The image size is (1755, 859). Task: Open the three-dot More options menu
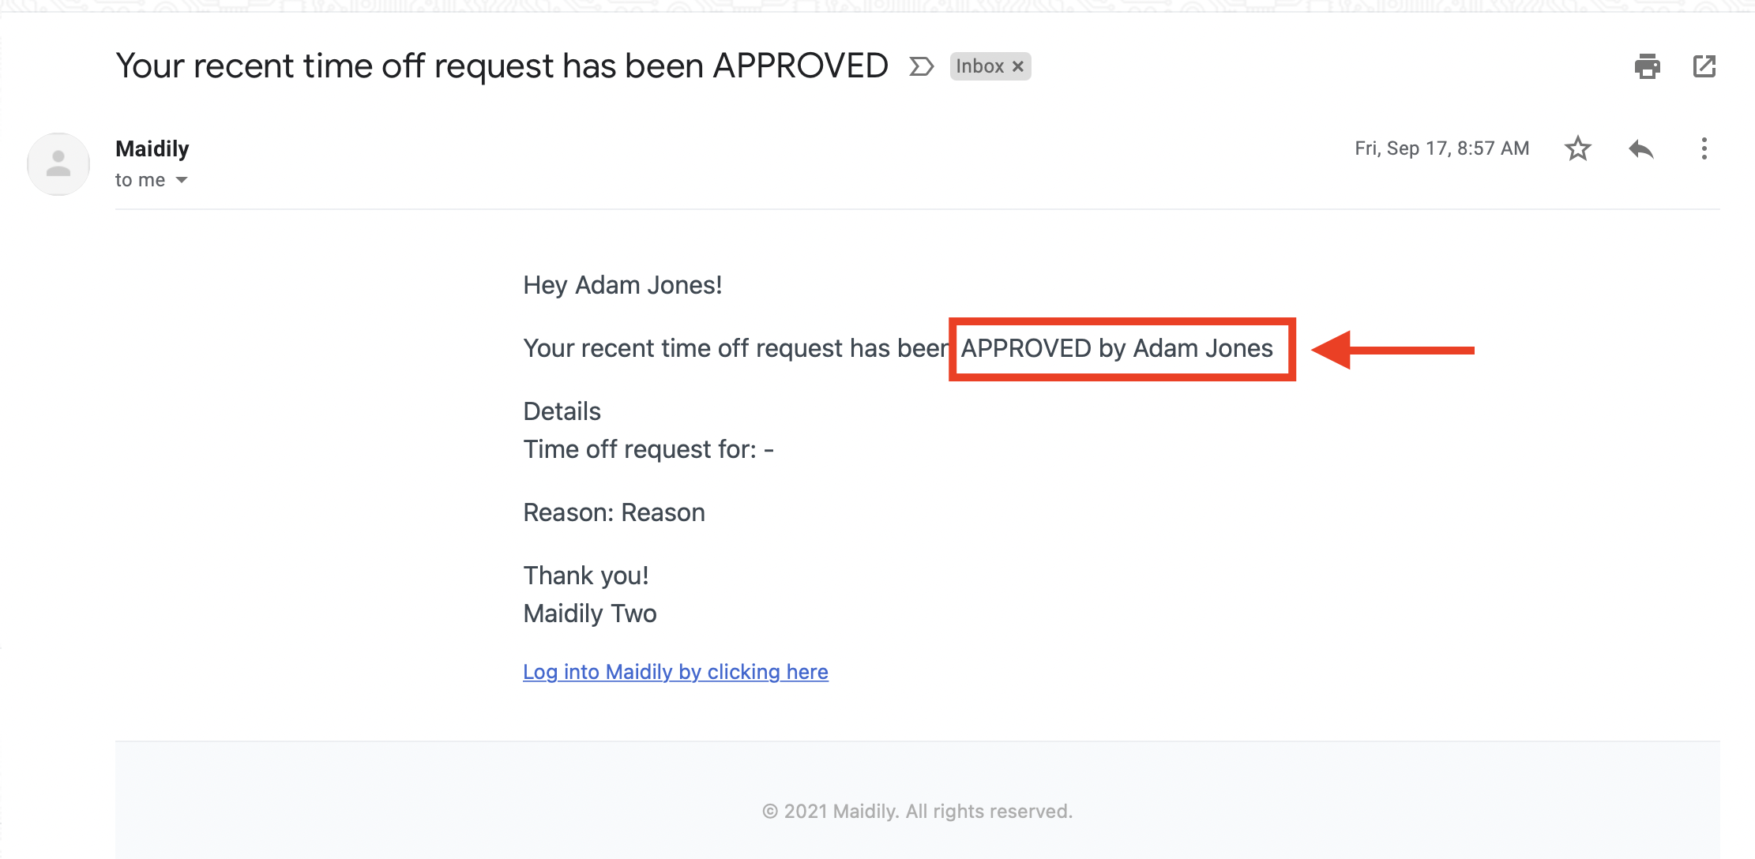1704,148
